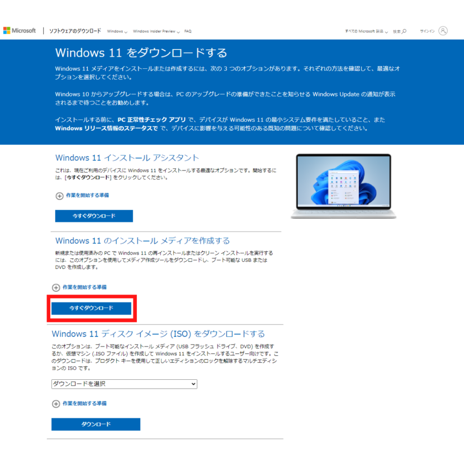Expand 作業を開始する準備 under インストール アシスタント
This screenshot has width=464, height=464.
click(82, 195)
